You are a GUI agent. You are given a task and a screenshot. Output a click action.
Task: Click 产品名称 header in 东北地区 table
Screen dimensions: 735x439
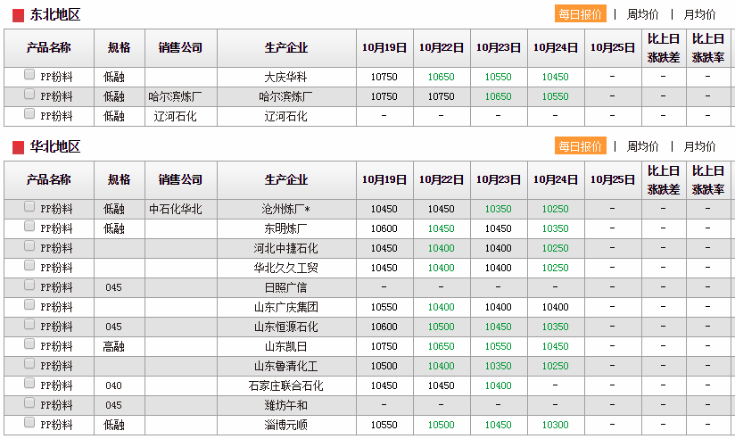tap(49, 48)
